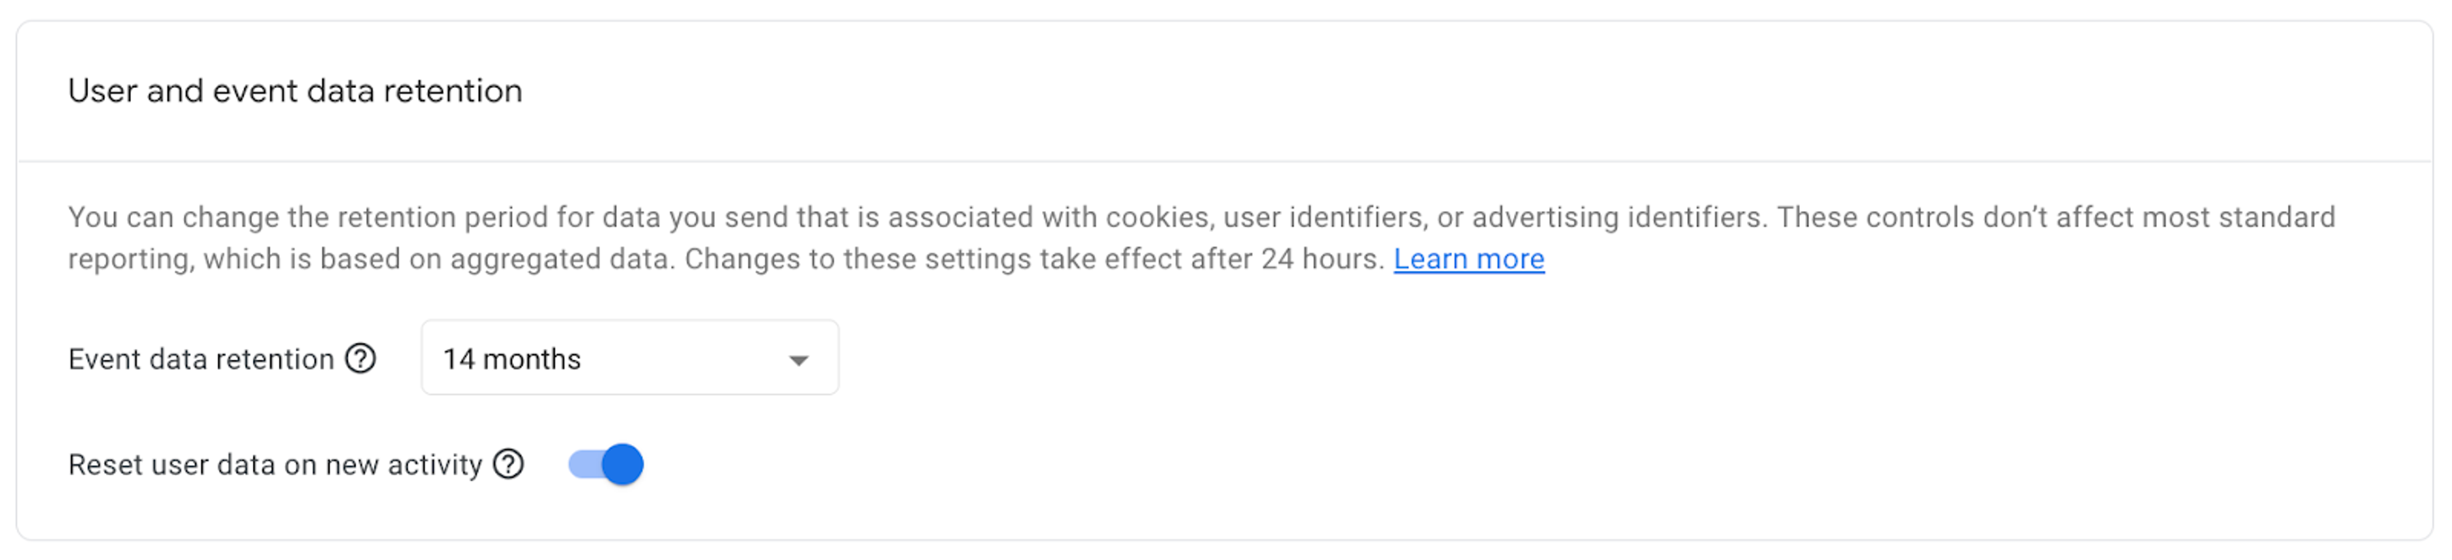Click 'These controls don't affect most standard' text
The width and height of the screenshot is (2452, 560).
coord(2056,217)
